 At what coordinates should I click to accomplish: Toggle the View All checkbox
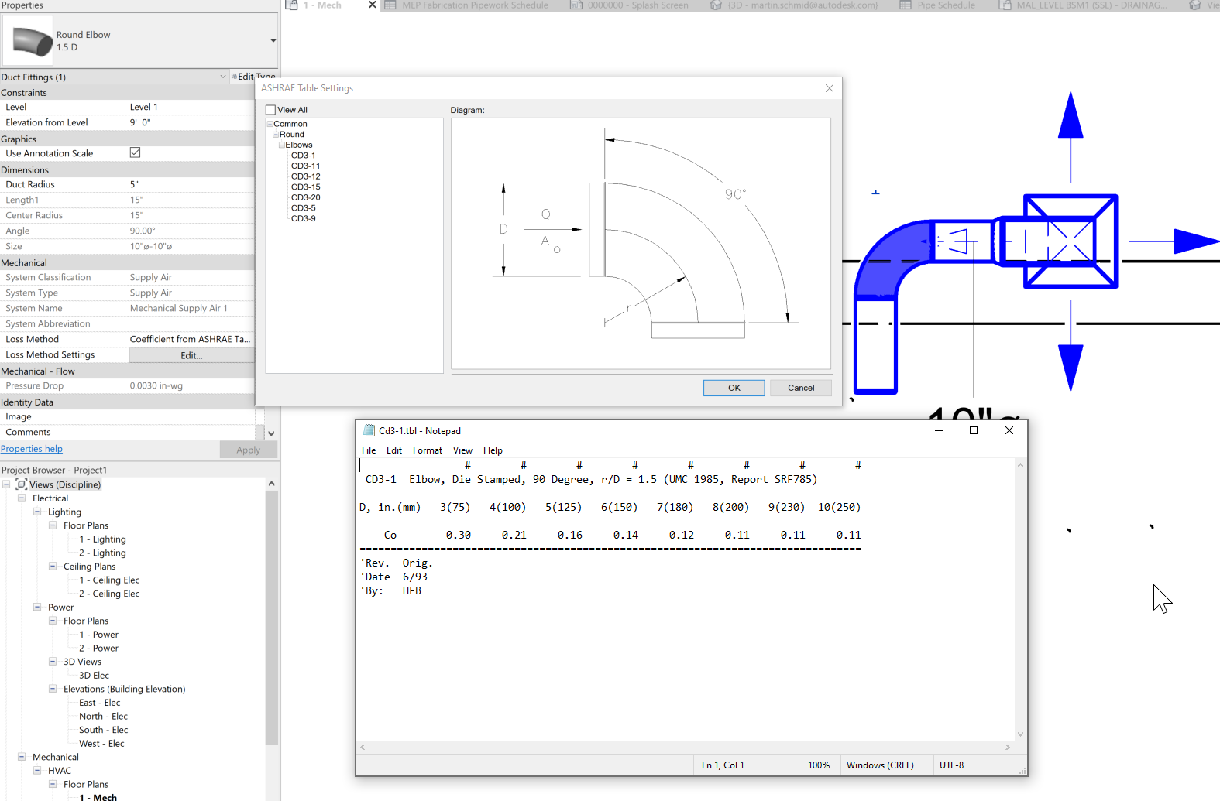[270, 110]
